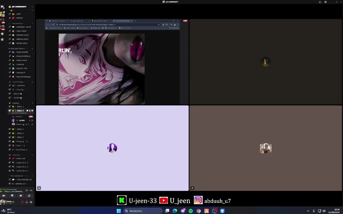The height and width of the screenshot is (214, 343).
Task: Open the PROOF text channel
Action: click(x=21, y=18)
